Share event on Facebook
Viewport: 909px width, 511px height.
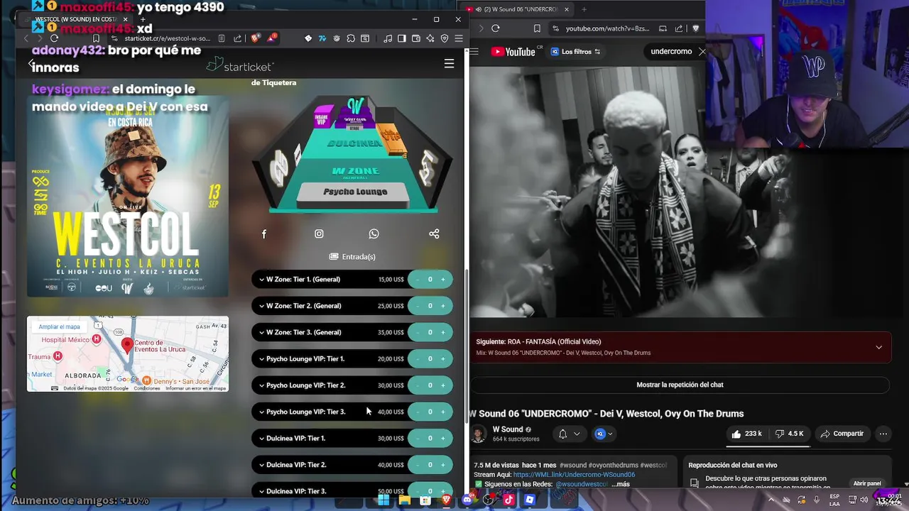264,234
